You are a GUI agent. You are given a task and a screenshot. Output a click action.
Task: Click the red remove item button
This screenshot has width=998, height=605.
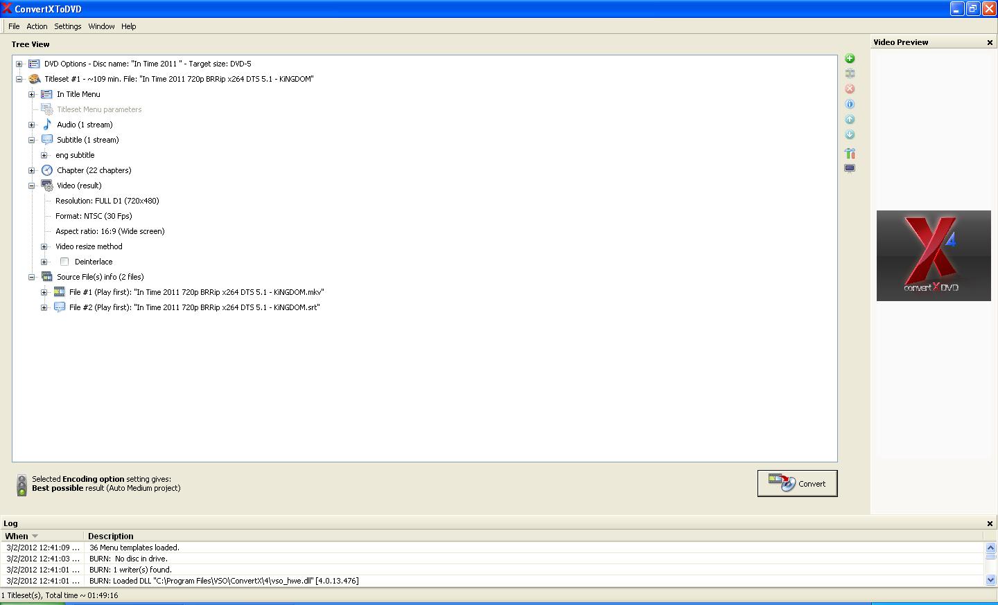pos(850,89)
